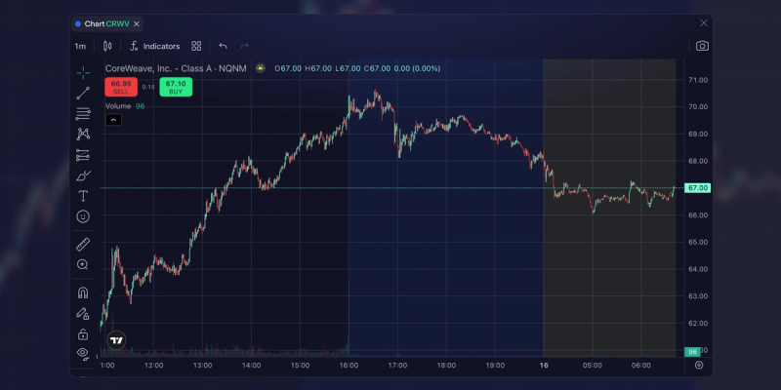Open indicator templates grid
Screen dimensions: 781x390
click(196, 46)
